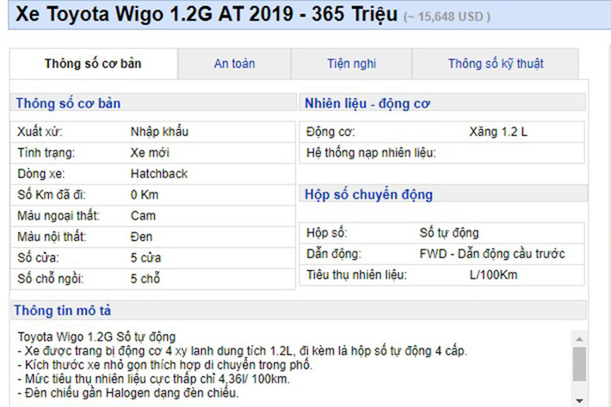The height and width of the screenshot is (407, 611).
Task: Click description line Kích thước xe nhỏ gọn
Action: [165, 365]
